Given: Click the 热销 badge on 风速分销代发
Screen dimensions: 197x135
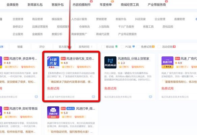Looking at the screenshot, I should [63, 58].
